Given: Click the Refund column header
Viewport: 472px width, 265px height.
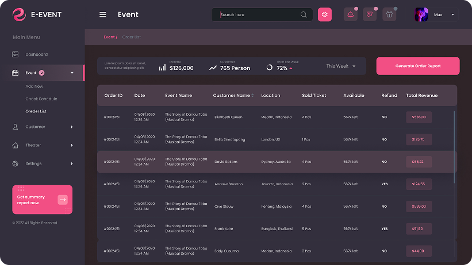Looking at the screenshot, I should [389, 96].
